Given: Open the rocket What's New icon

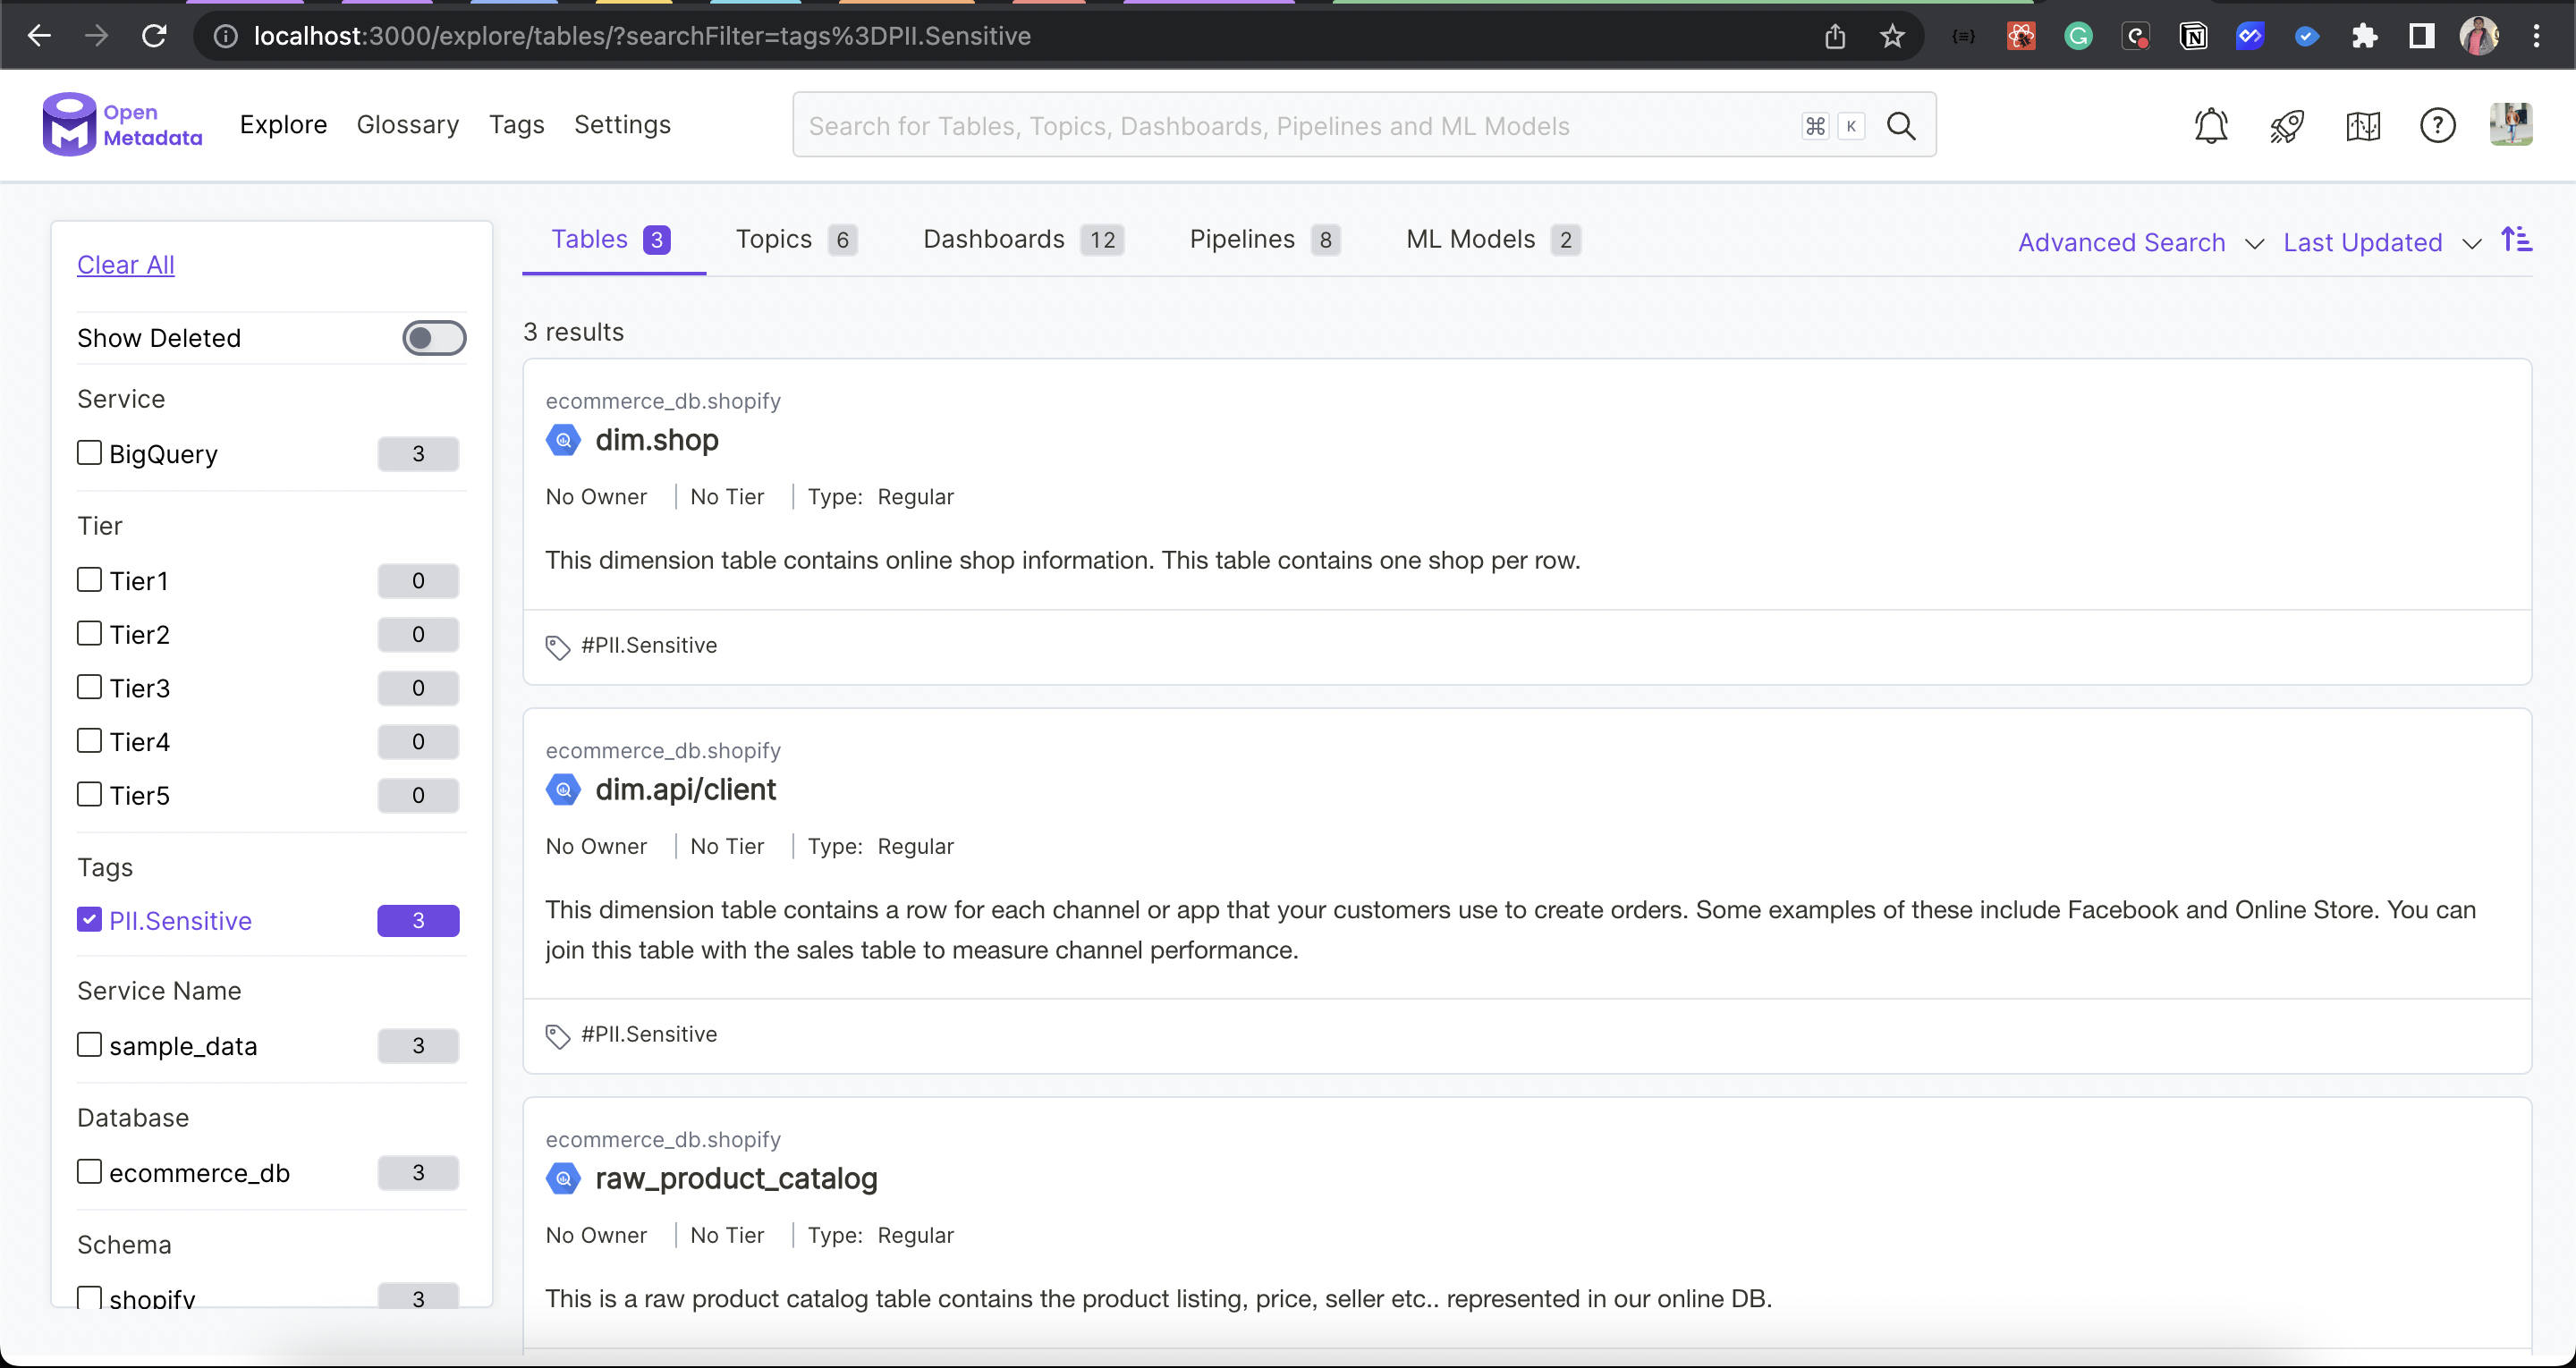Looking at the screenshot, I should tap(2286, 126).
